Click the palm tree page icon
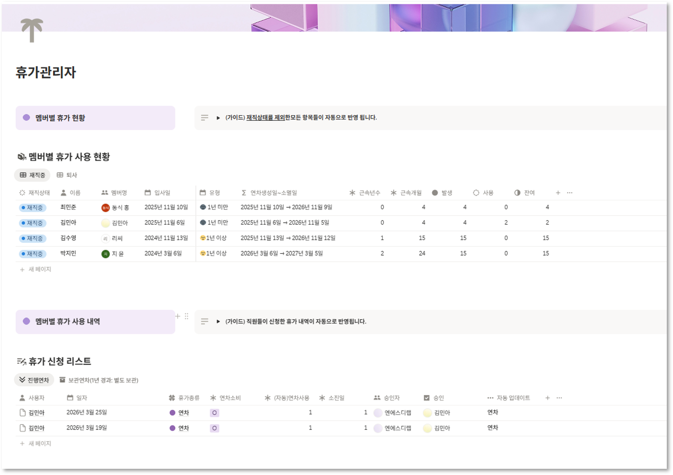The image size is (673, 475). (x=32, y=30)
